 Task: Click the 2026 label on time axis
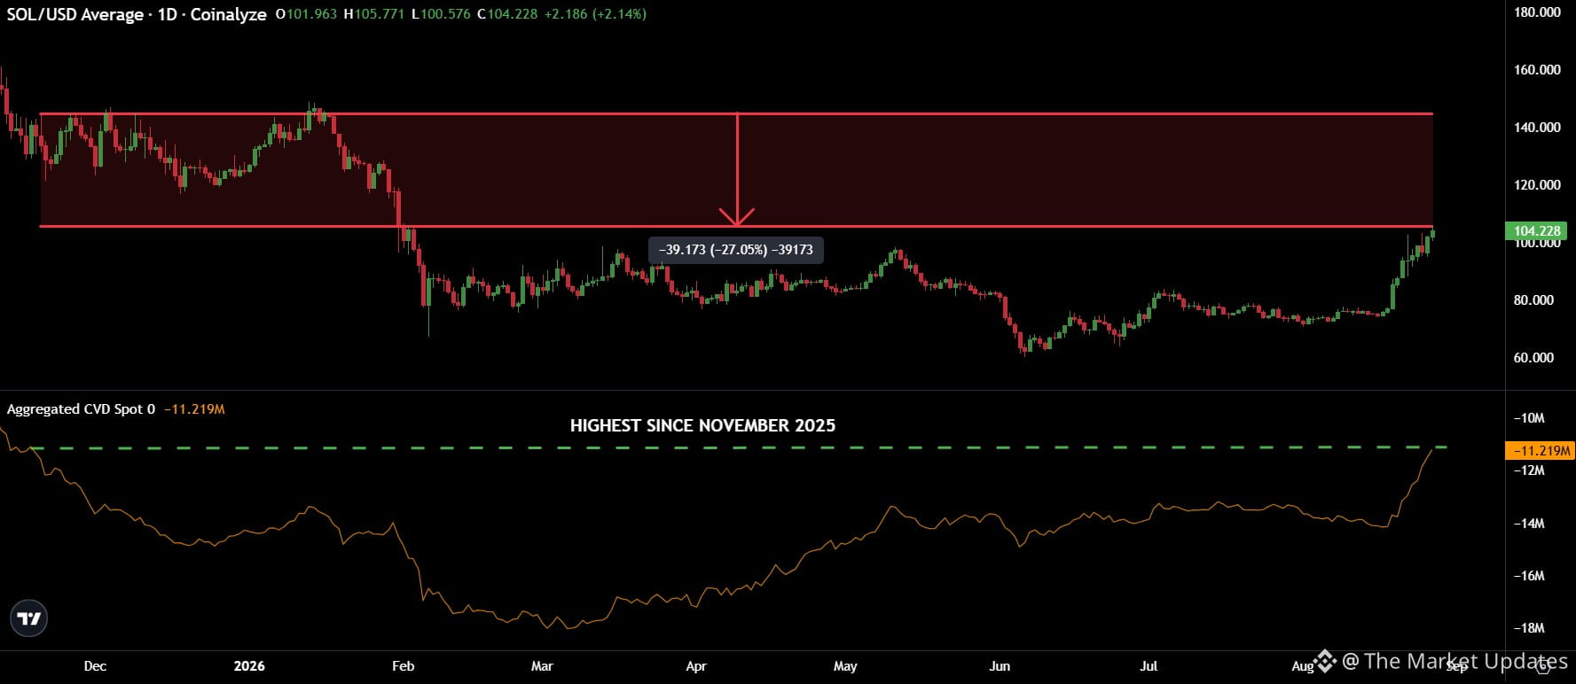pyautogui.click(x=249, y=666)
